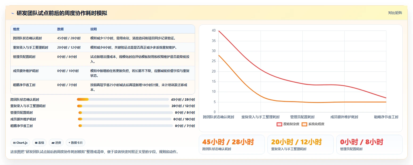Click the 表格 chip
413x165 pixels.
(39, 143)
